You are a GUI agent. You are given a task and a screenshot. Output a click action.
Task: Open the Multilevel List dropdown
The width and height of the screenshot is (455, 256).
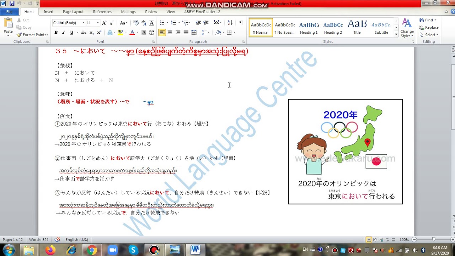click(x=190, y=23)
